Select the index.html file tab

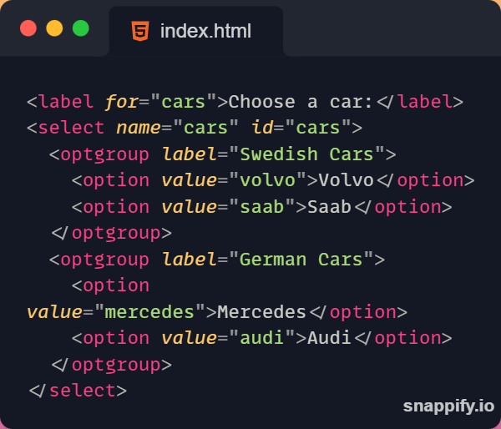(195, 31)
